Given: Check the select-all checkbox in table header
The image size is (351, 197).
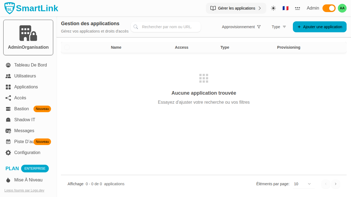Looking at the screenshot, I should point(67,47).
